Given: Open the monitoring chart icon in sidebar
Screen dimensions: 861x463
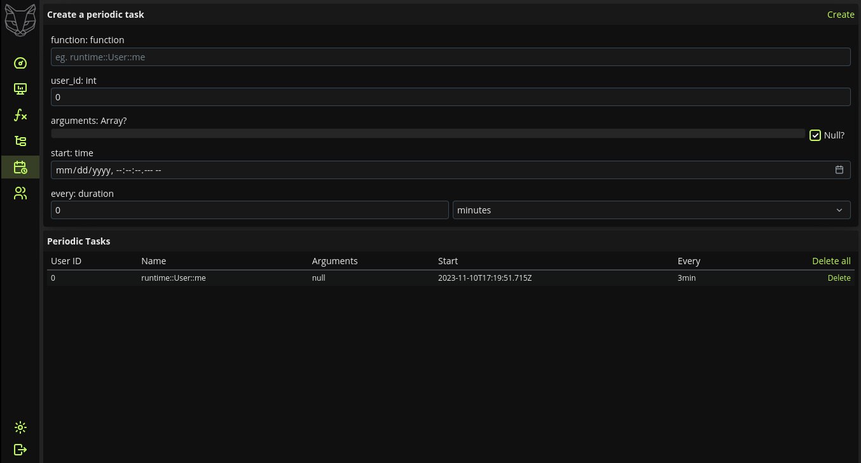Looking at the screenshot, I should (x=20, y=89).
